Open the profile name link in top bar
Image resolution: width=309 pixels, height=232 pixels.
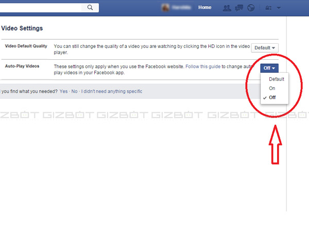[181, 8]
